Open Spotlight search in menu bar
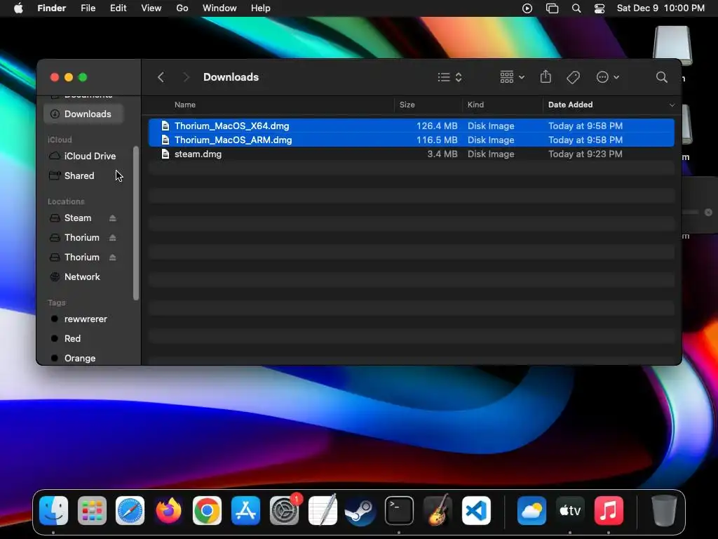Viewport: 718px width, 539px height. click(x=576, y=8)
